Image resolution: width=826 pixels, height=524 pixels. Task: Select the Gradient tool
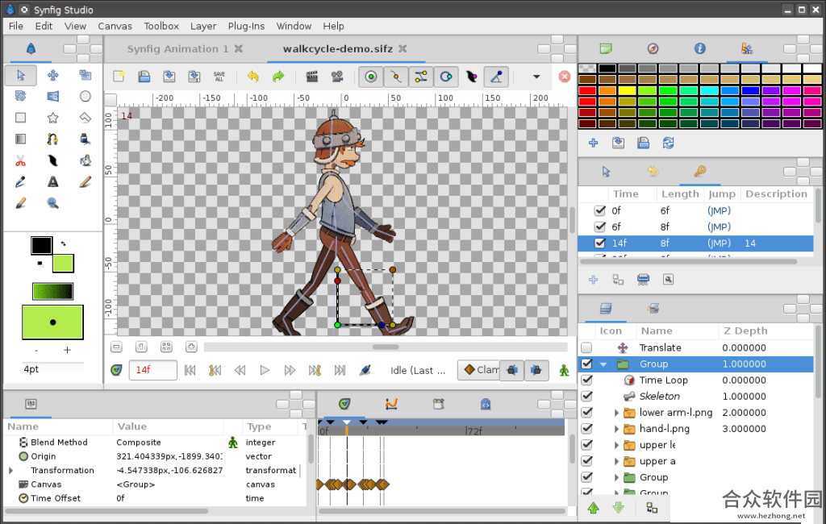point(20,139)
